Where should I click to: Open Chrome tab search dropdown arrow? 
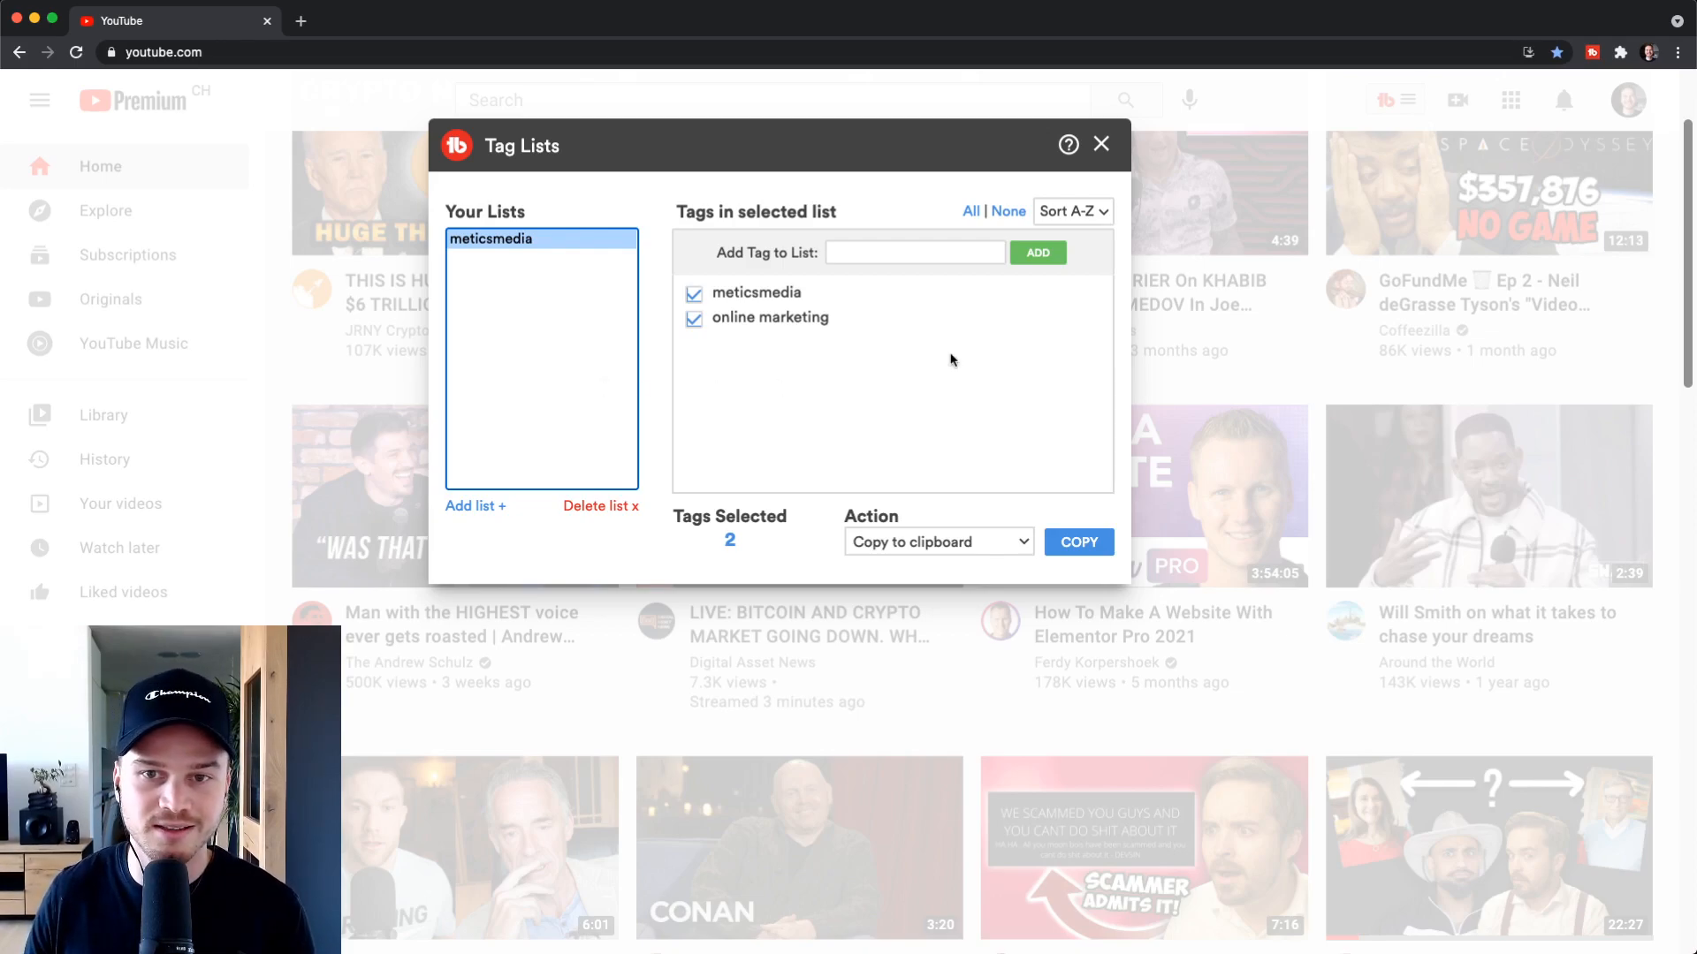coord(1677,20)
